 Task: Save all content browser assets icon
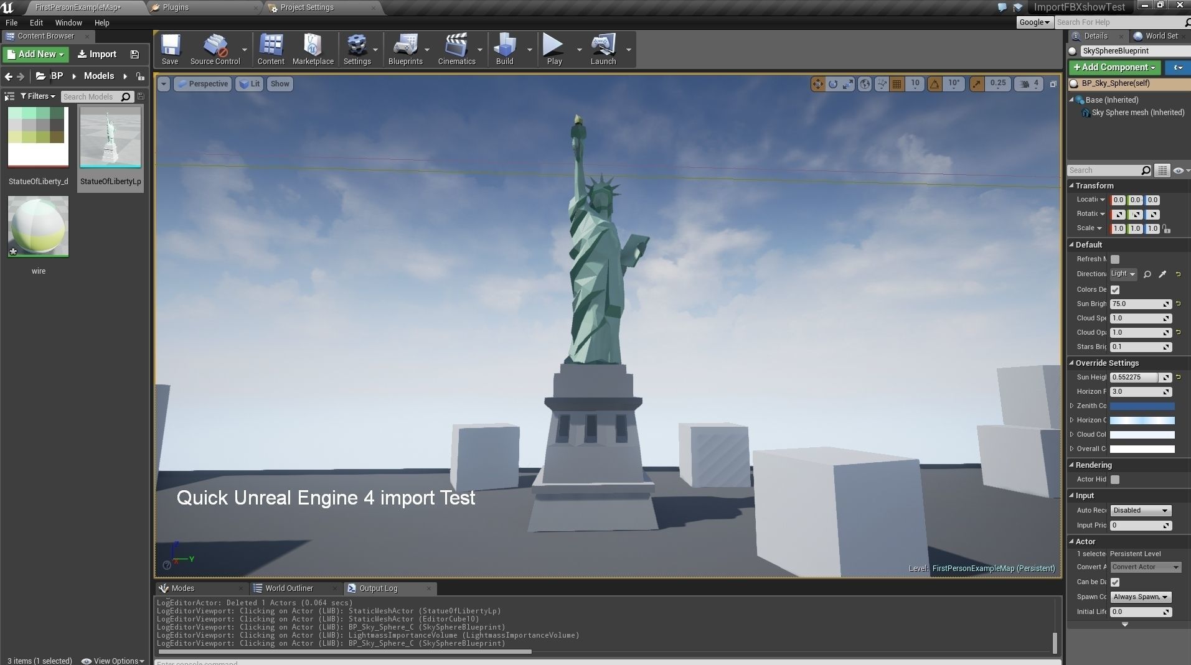coord(134,55)
